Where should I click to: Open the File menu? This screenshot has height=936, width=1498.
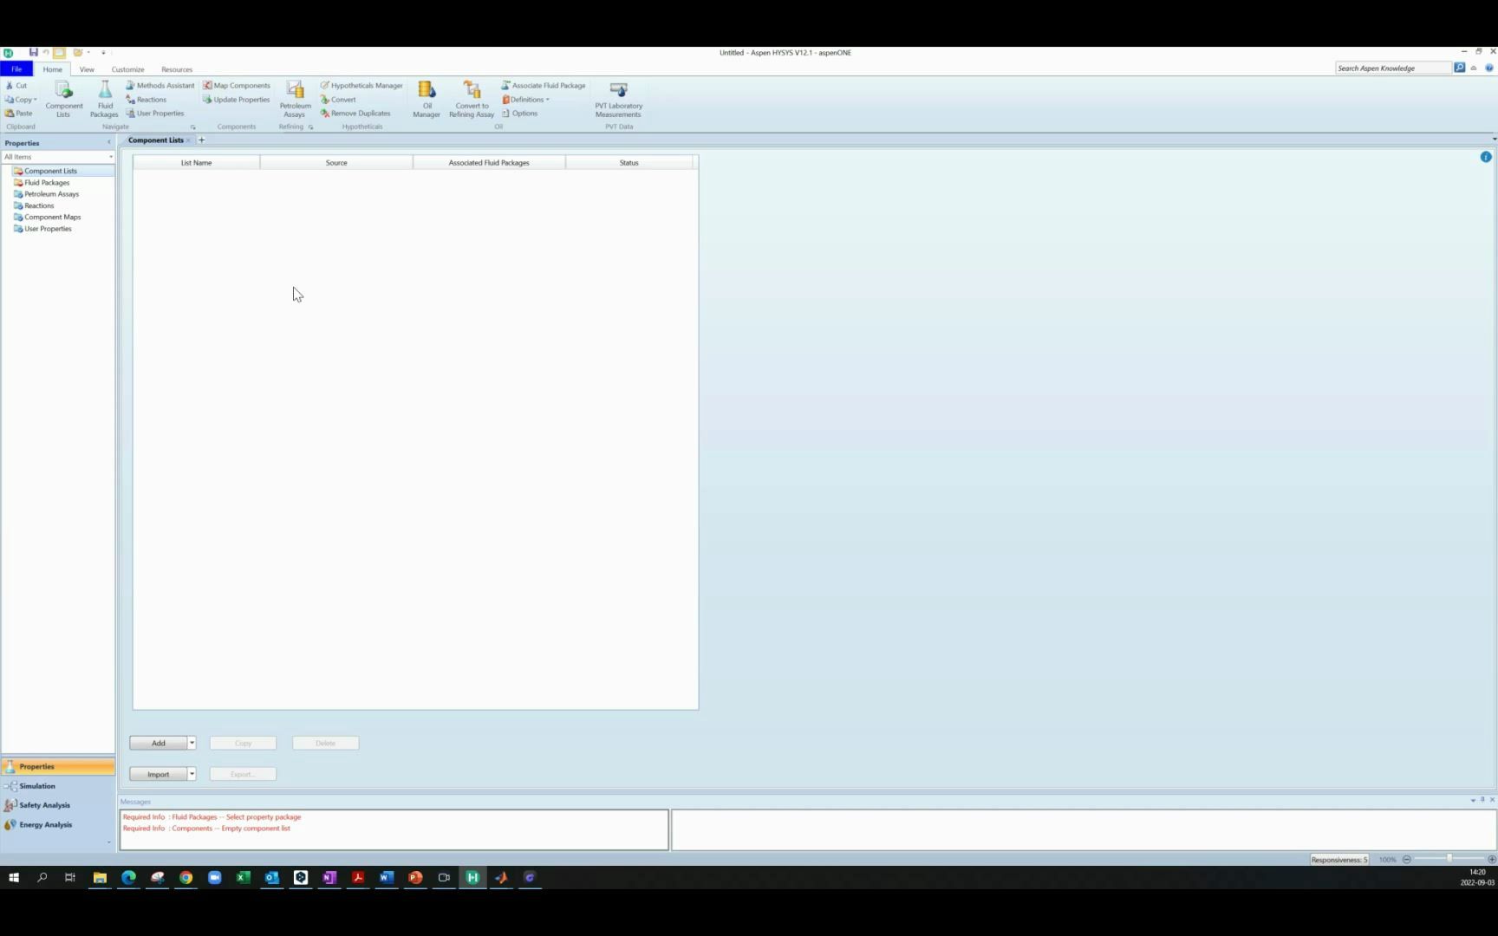click(x=16, y=68)
